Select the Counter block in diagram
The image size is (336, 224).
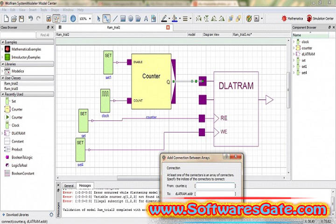[x=151, y=82]
